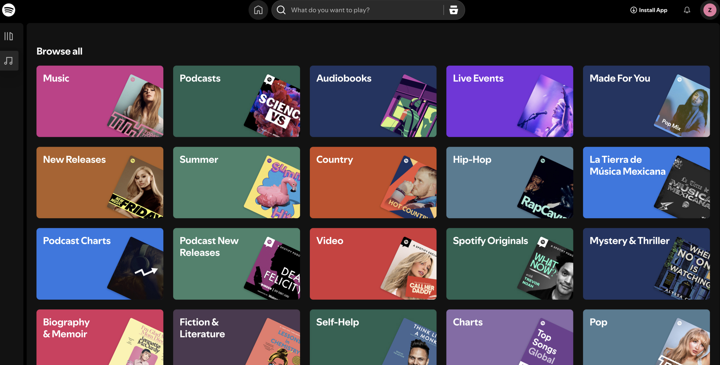
Task: Open La Tierra de Música Mexicana card
Action: (646, 182)
